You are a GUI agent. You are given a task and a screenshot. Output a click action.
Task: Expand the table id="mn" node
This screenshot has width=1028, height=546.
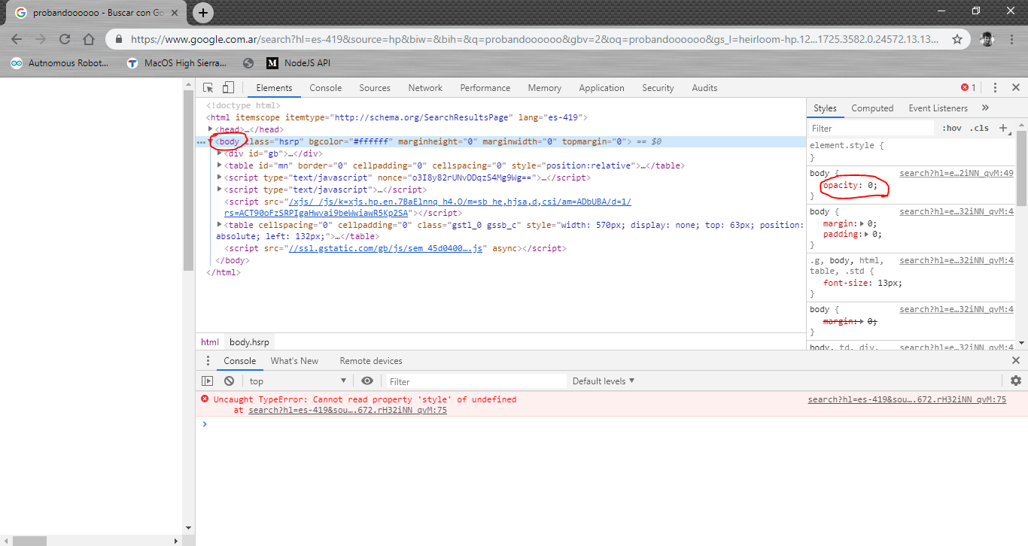coord(220,165)
